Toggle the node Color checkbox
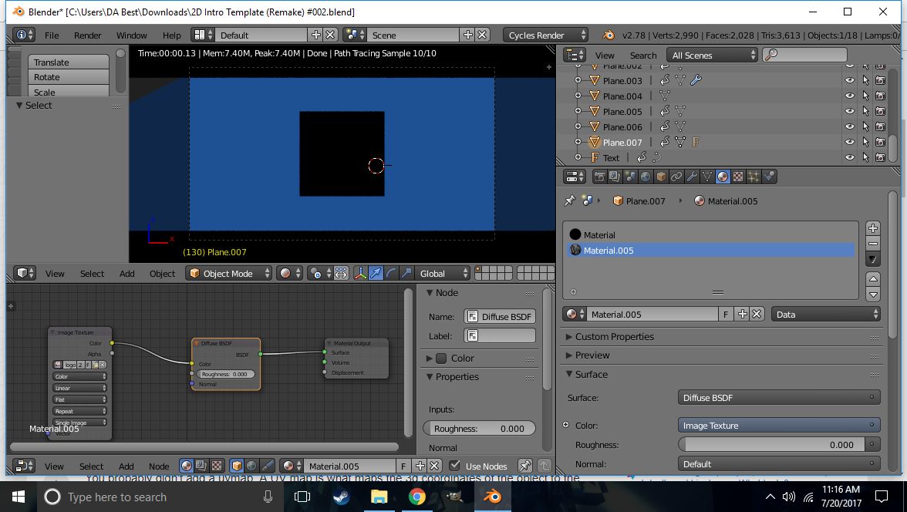Screen dimensions: 907x512 [441, 358]
